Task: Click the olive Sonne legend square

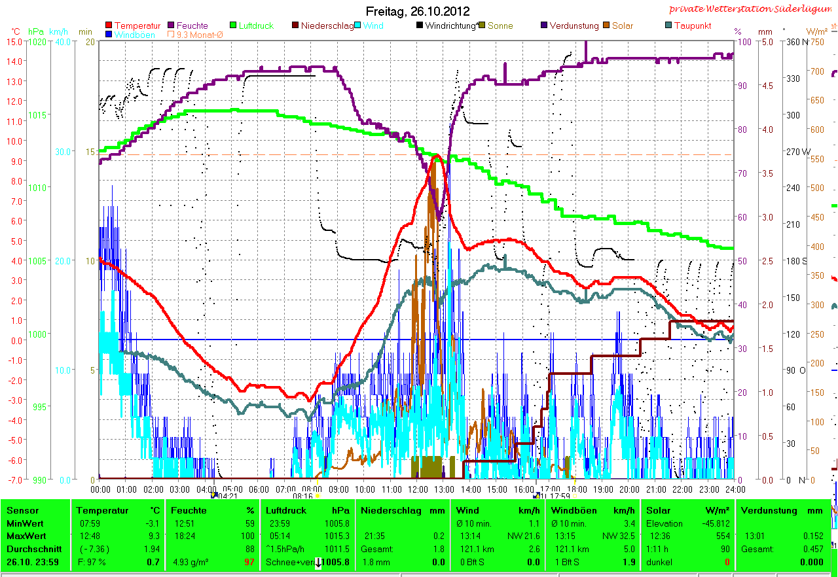Action: (x=483, y=26)
